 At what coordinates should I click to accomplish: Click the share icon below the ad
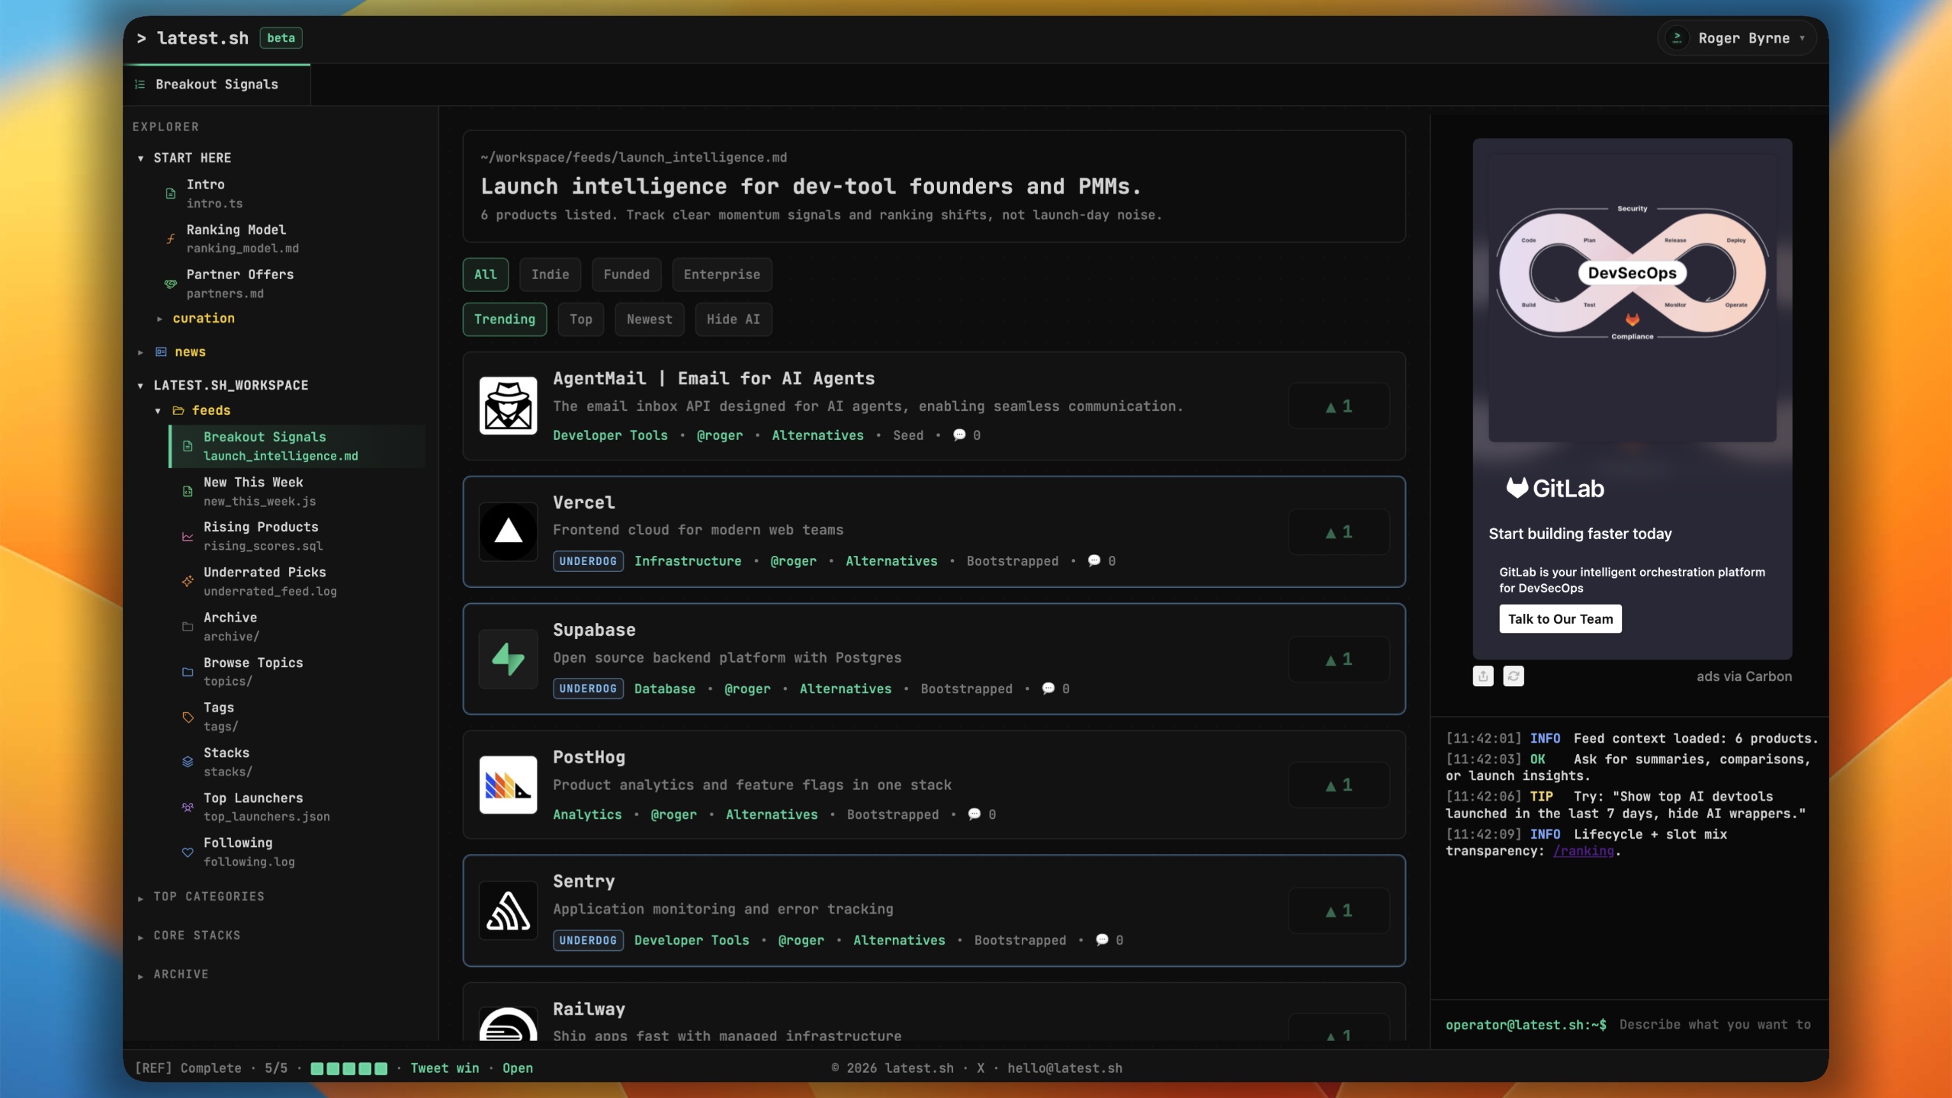coord(1482,676)
